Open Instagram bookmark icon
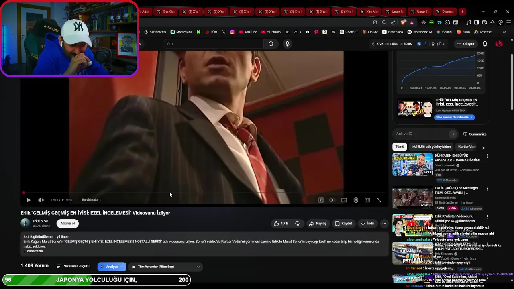Image resolution: width=514 pixels, height=289 pixels. click(232, 32)
